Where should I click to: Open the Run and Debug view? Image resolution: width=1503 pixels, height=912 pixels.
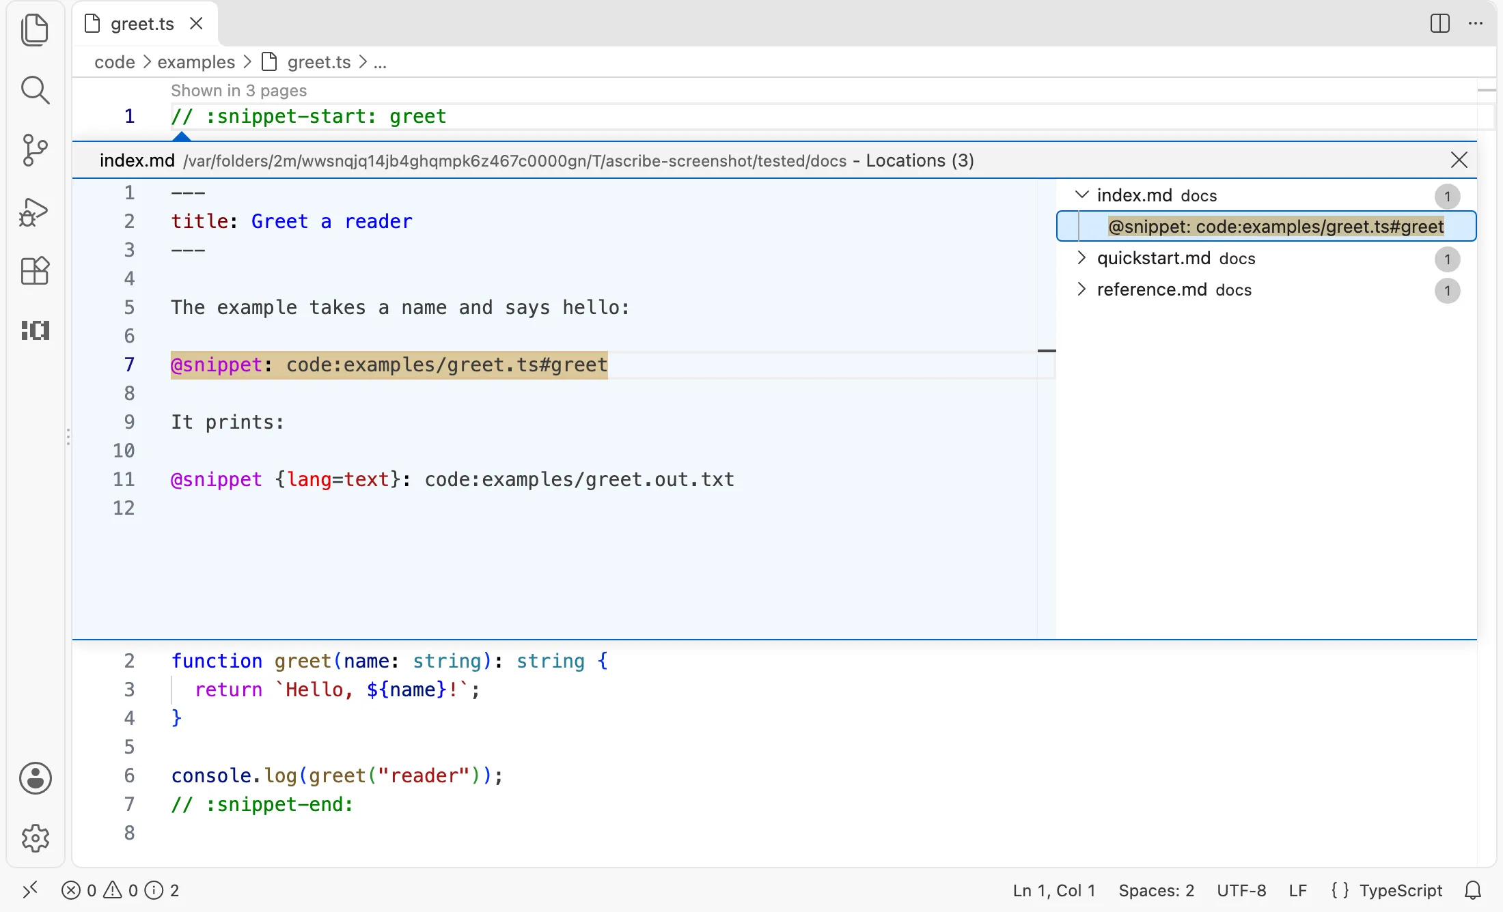click(x=35, y=211)
